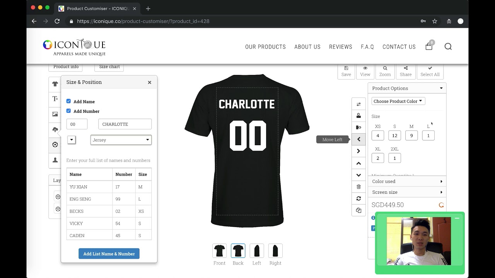Go to the REVIEWS page
The image size is (495, 278).
[341, 47]
